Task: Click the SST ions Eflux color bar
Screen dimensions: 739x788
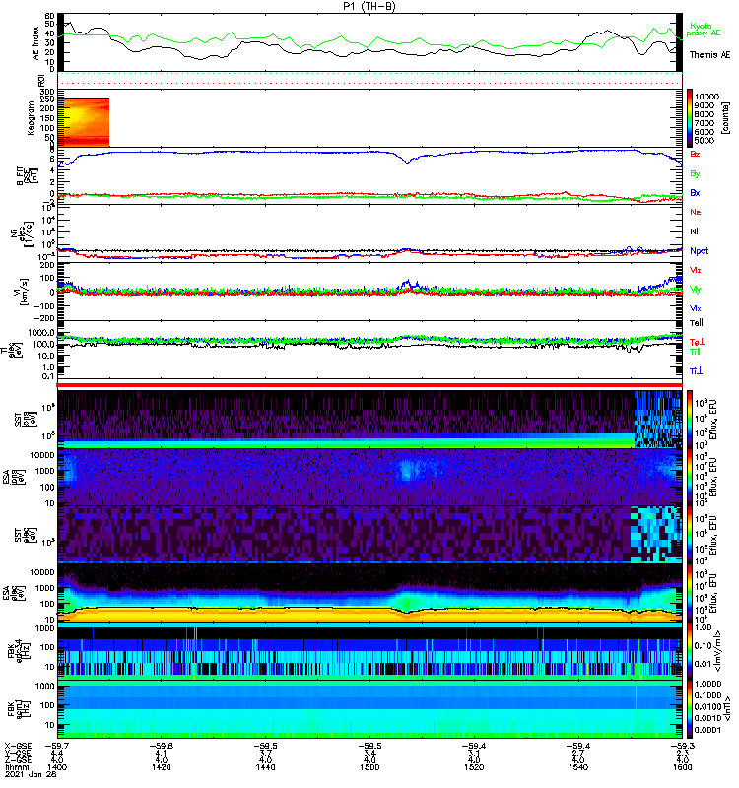Action: tap(690, 420)
